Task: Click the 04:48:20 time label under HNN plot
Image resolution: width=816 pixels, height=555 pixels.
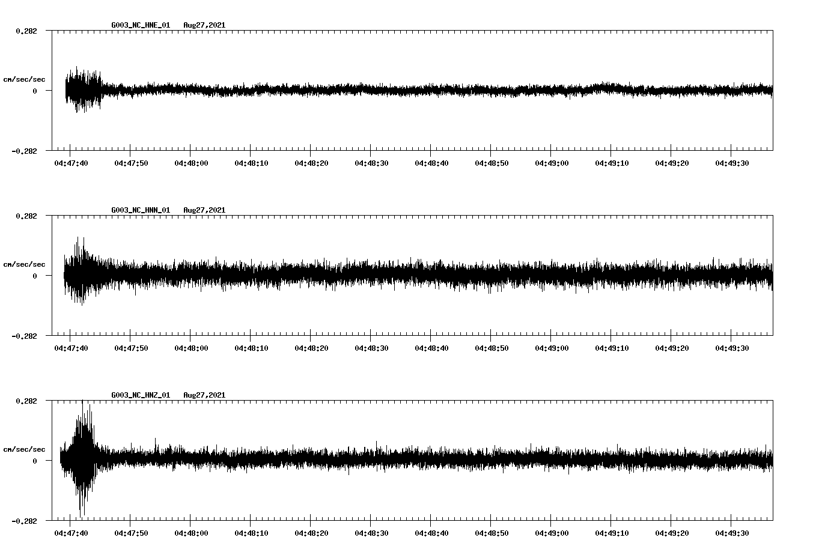Action: tap(311, 348)
